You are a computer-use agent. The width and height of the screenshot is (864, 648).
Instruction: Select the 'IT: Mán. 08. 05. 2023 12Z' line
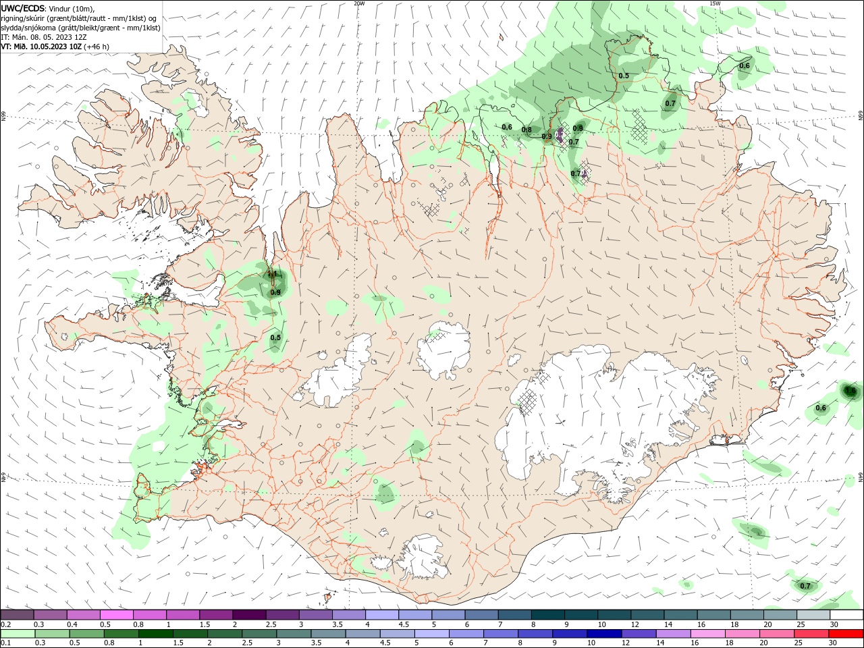point(44,37)
